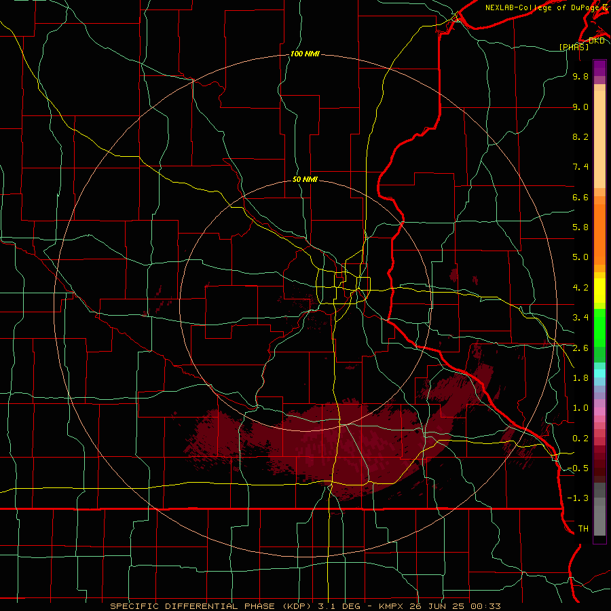The image size is (611, 611).
Task: Click the -1.3 value on the scale
Action: [x=578, y=498]
